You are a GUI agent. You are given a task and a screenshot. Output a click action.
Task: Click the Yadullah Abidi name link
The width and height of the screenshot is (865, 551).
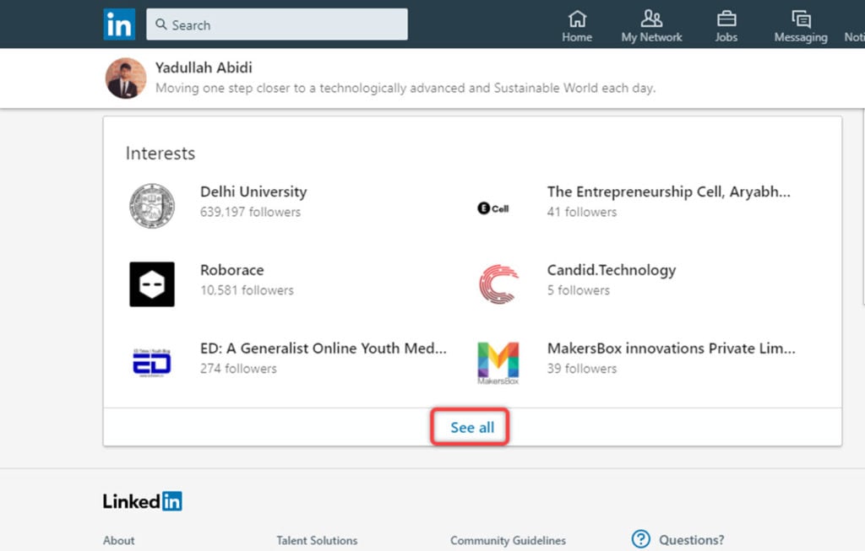(x=204, y=68)
